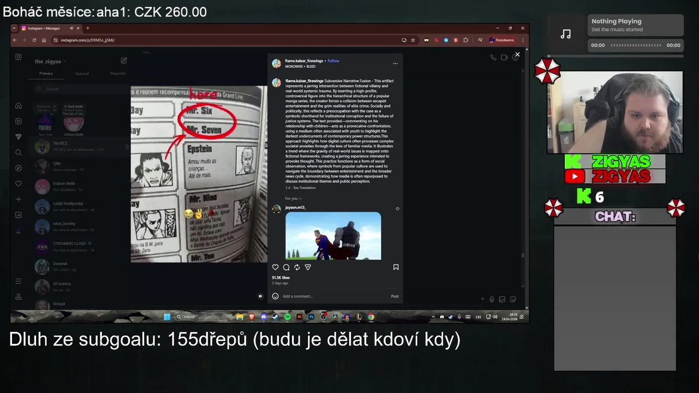Open Chrome three-dot menu
The image size is (699, 393).
(523, 40)
